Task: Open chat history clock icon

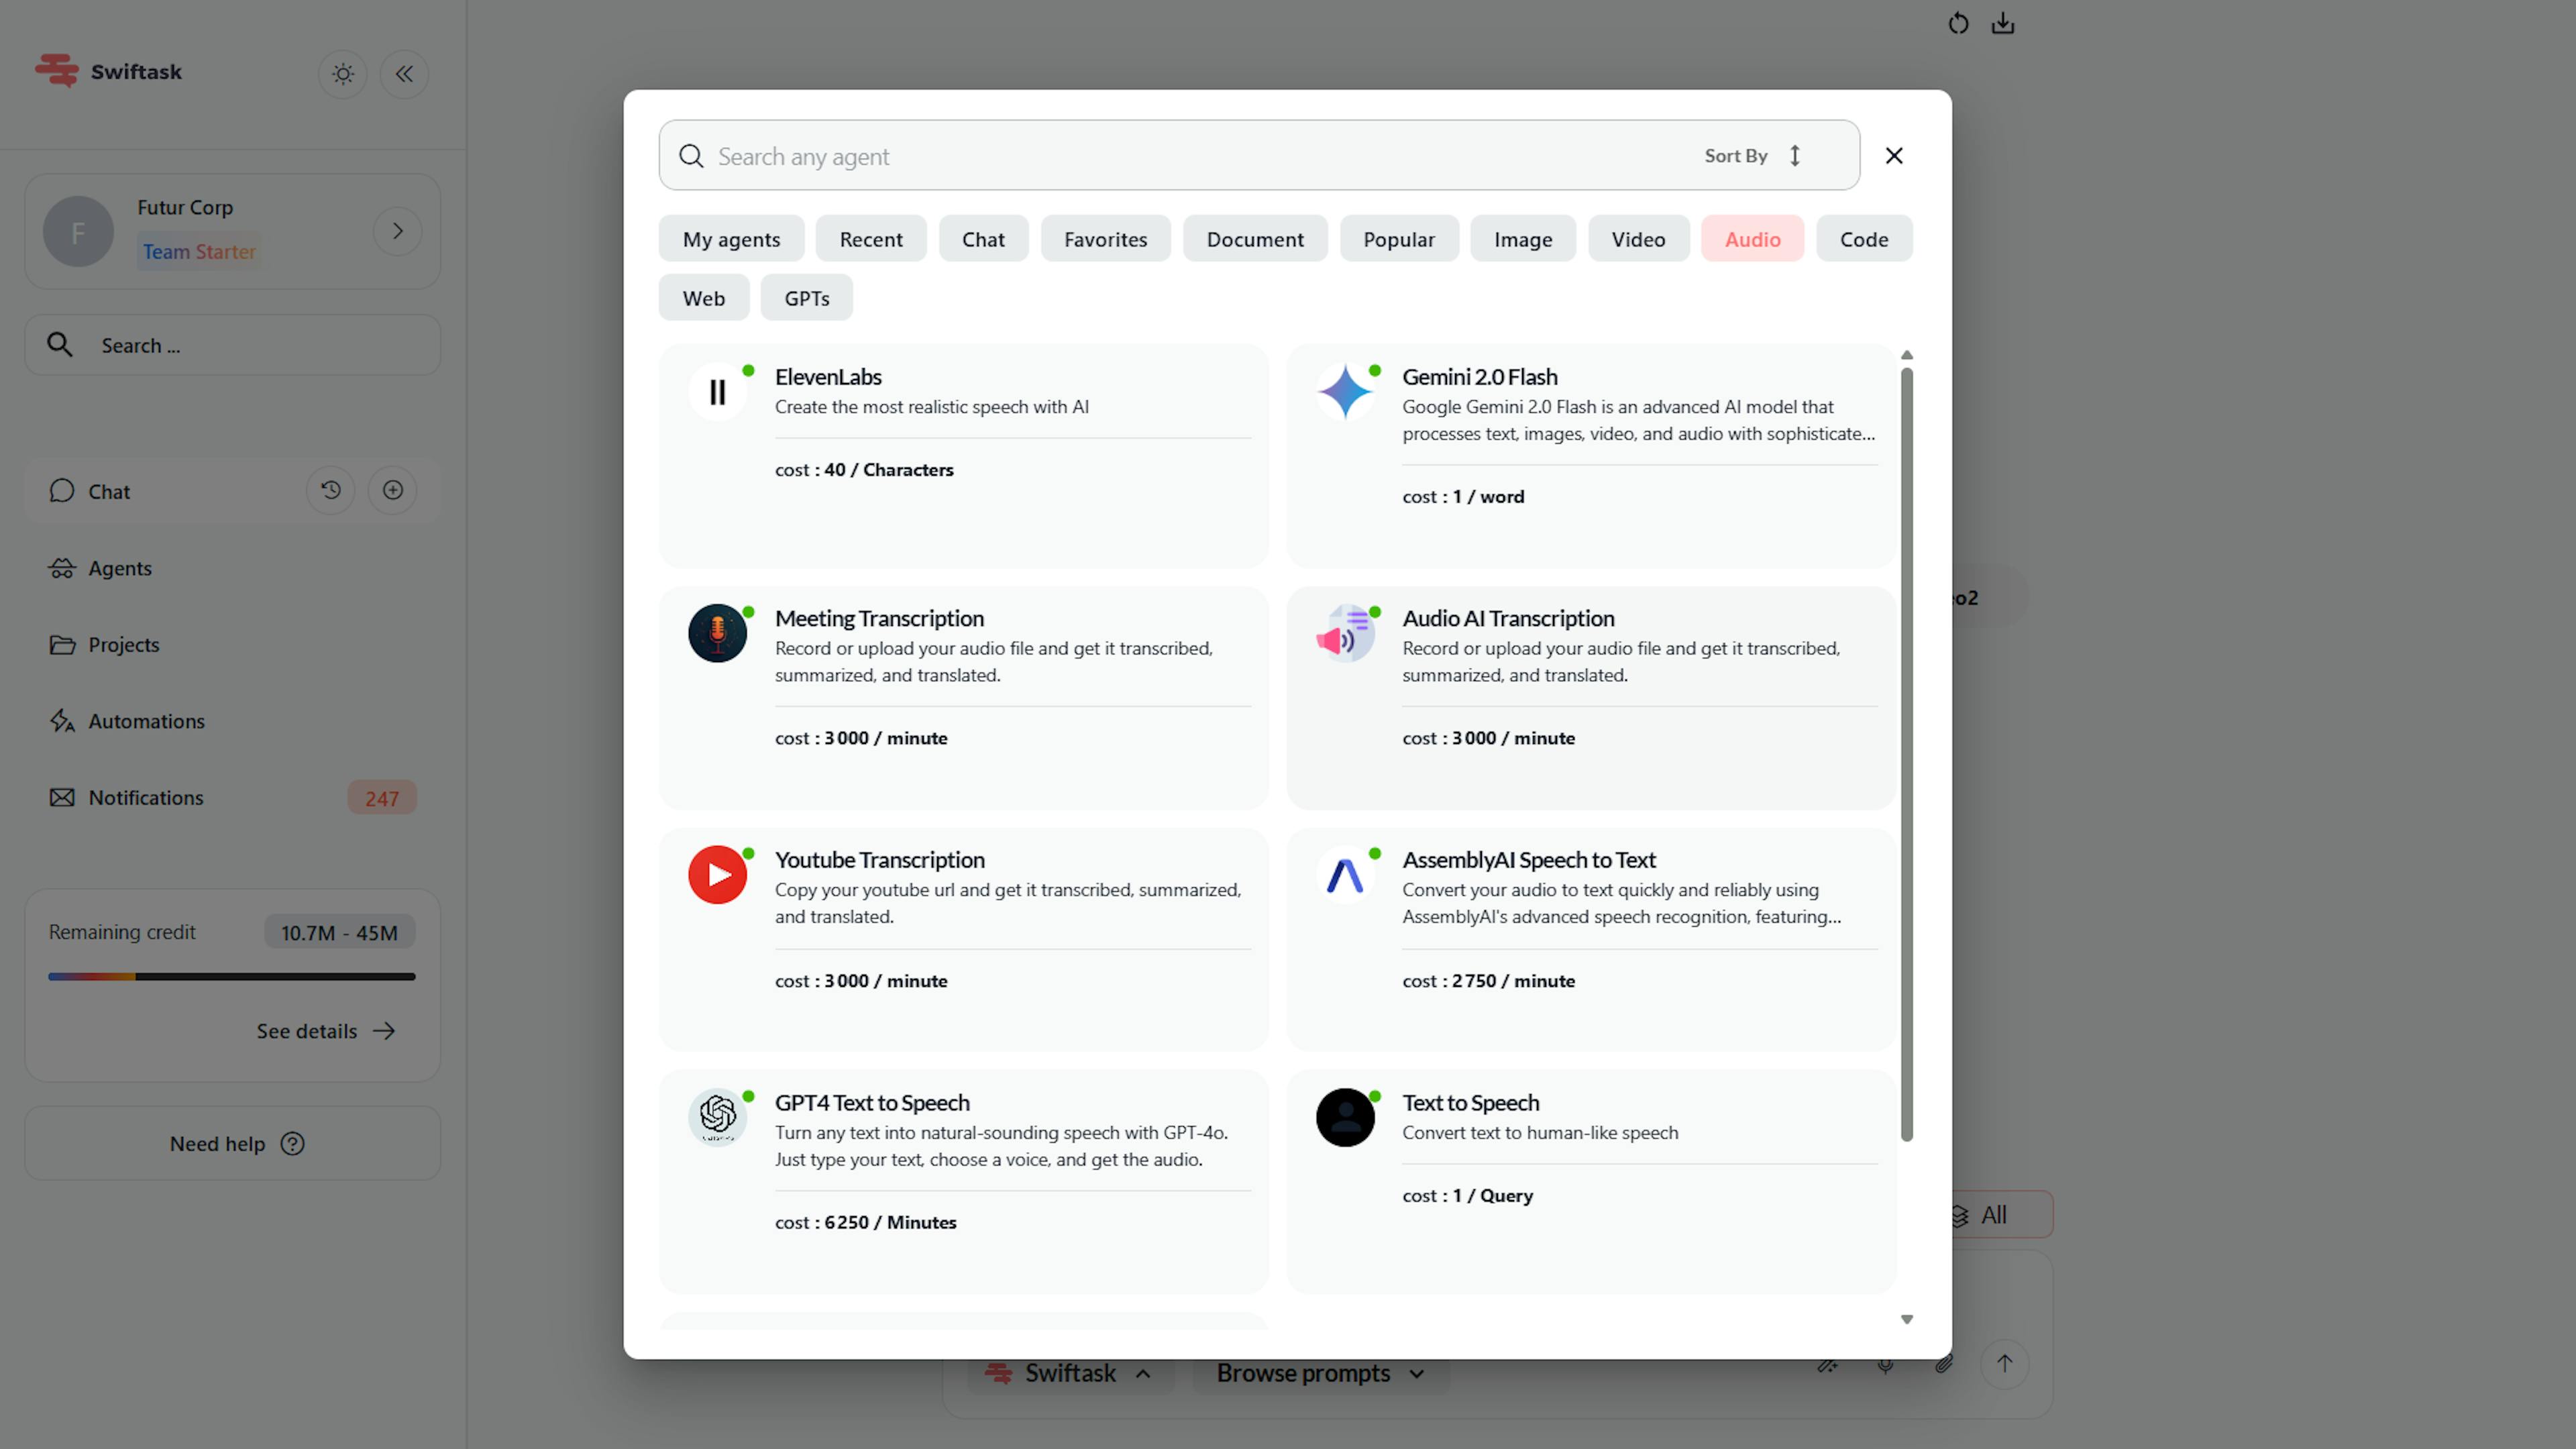Action: (331, 490)
